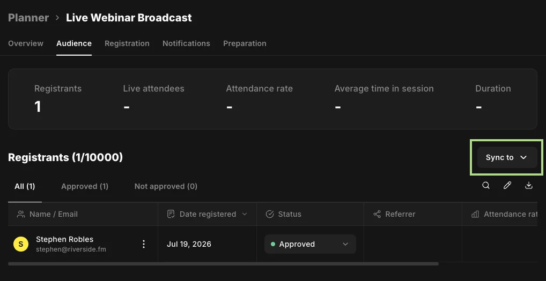This screenshot has height=281, width=546.
Task: Download the registrants list icon
Action: coord(529,186)
